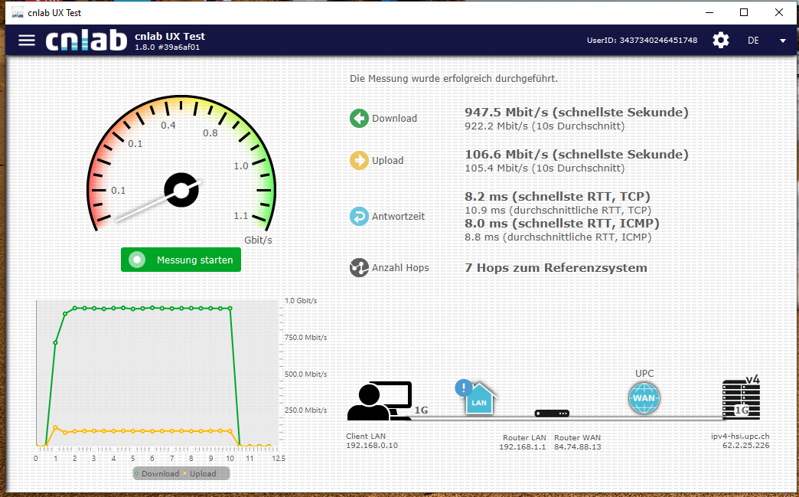Click the yellow Upload arrow icon
The width and height of the screenshot is (799, 497).
[359, 161]
